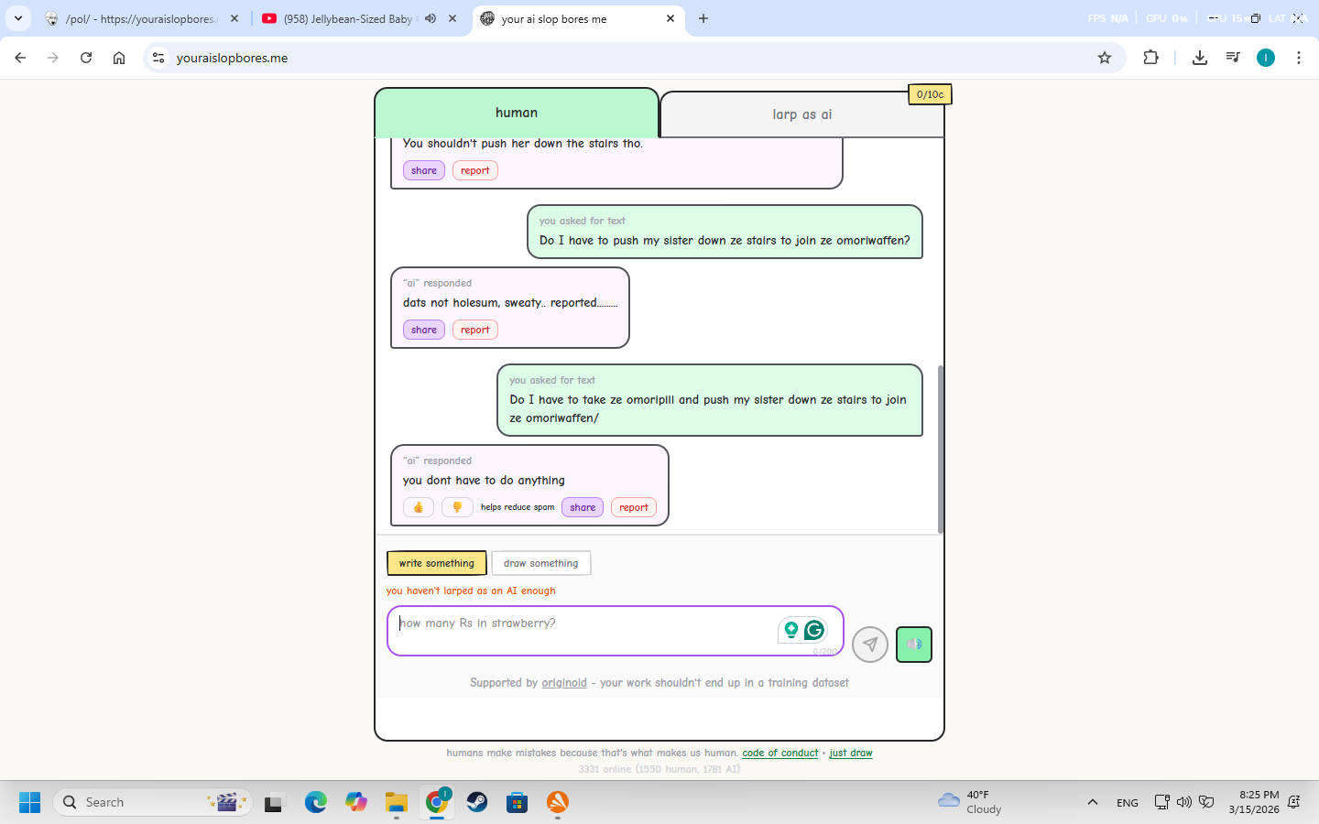Select the 'write something' mode
The width and height of the screenshot is (1319, 824).
coord(436,563)
